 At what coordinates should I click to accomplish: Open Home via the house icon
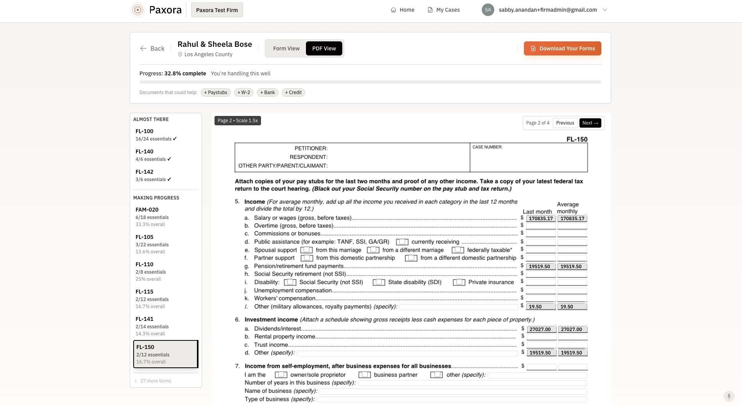coord(393,10)
